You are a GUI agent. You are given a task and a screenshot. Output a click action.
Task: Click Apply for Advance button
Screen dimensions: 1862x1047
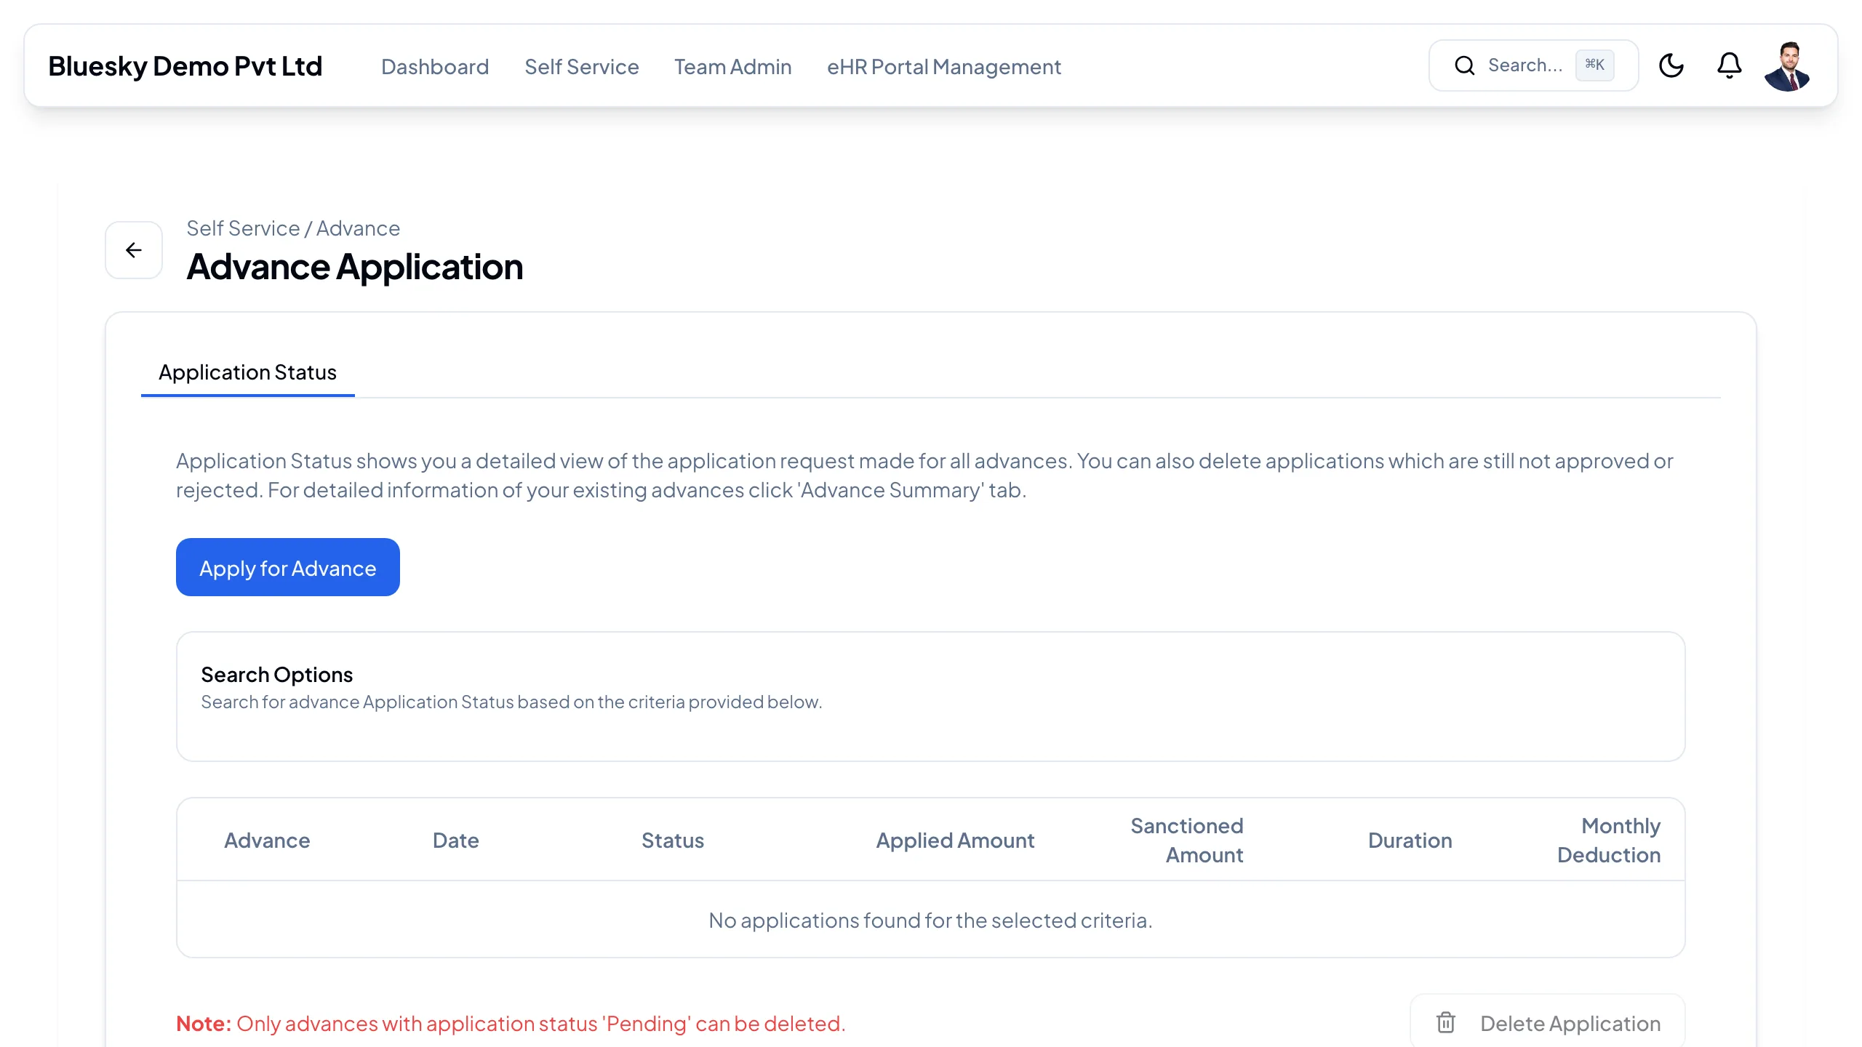(x=288, y=567)
